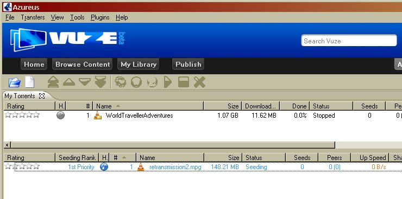
Task: Sort seeding list by Seeding Rank column
Action: (x=77, y=158)
